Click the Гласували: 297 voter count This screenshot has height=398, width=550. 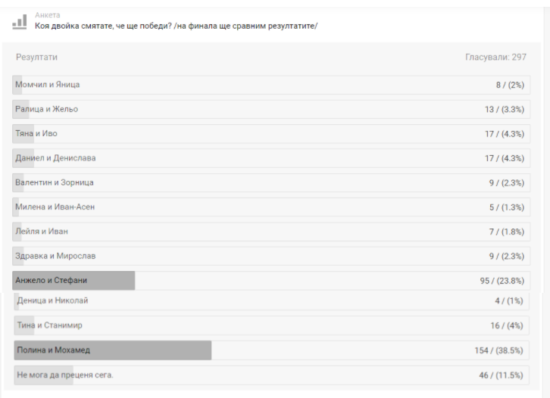pos(495,58)
